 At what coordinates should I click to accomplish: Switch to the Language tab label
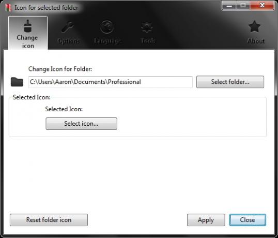pyautogui.click(x=107, y=41)
